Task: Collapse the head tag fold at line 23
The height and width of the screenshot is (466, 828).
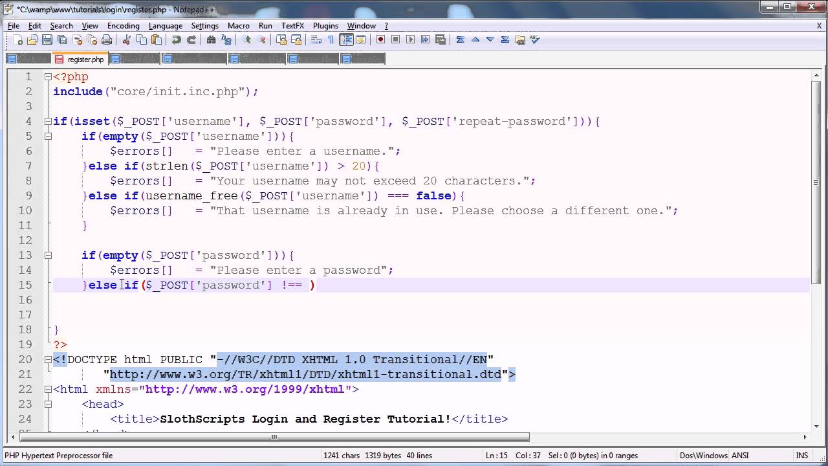Action: [x=48, y=404]
